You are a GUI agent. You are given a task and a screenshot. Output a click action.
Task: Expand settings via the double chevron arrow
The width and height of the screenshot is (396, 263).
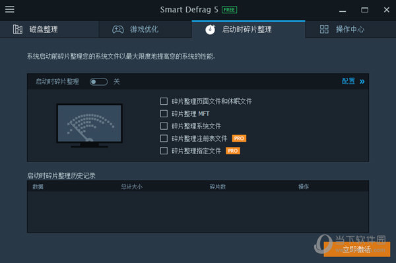tap(362, 82)
